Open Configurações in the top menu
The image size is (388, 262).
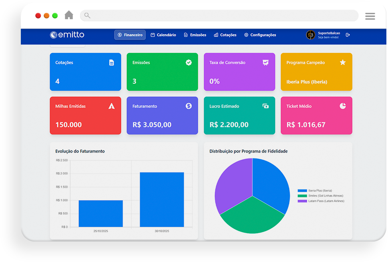260,35
